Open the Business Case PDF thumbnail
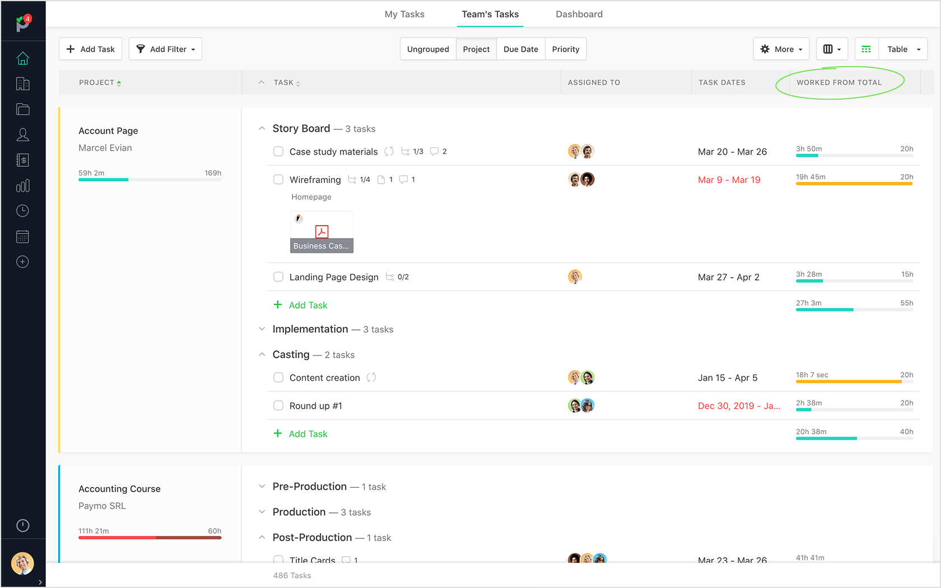This screenshot has height=588, width=941. tap(322, 231)
